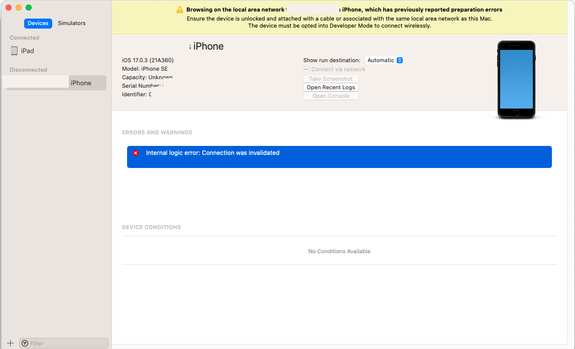This screenshot has width=575, height=349.
Task: Click the iPad device icon in sidebar
Action: (14, 51)
